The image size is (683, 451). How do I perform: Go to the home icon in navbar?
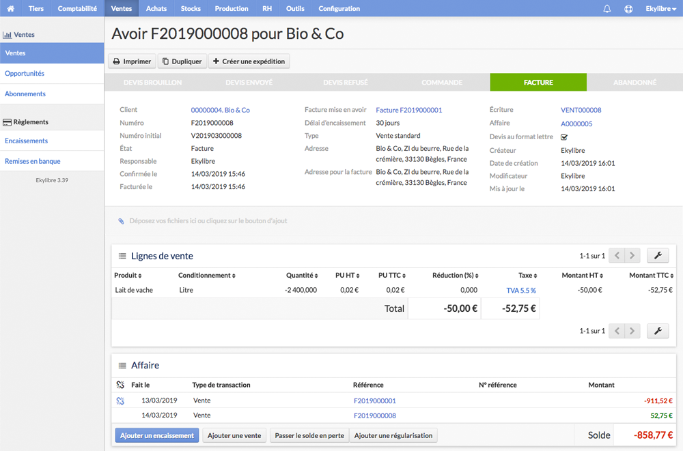tap(10, 8)
